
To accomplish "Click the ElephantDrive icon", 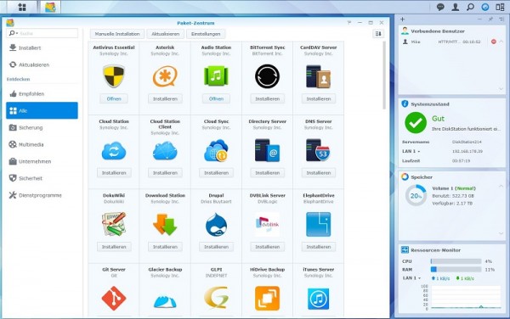I will [x=319, y=224].
